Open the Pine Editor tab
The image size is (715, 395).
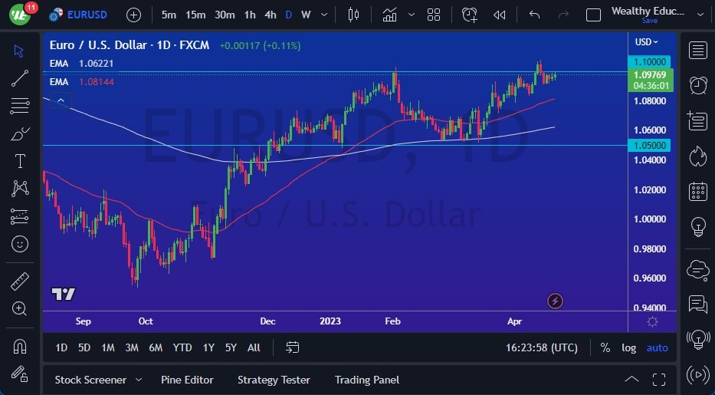tap(187, 380)
